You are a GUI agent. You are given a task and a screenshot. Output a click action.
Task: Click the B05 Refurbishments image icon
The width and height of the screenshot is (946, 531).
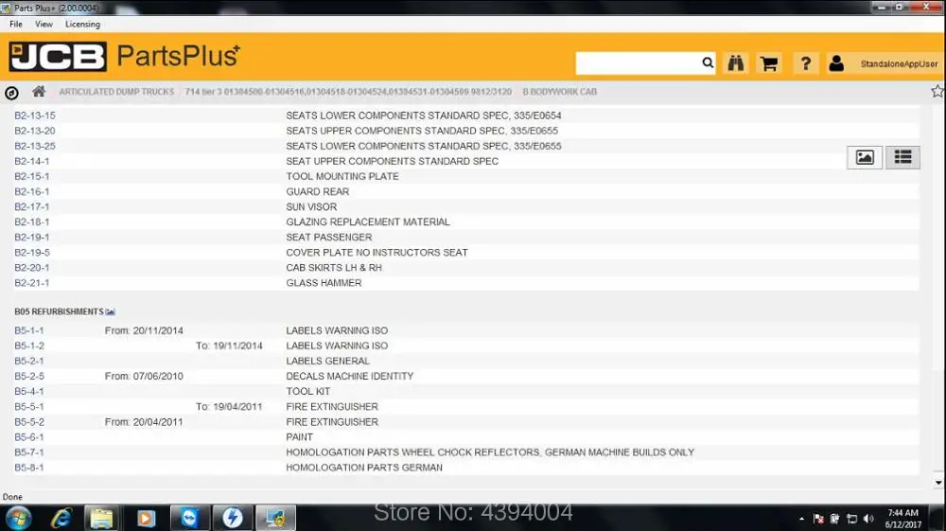111,312
